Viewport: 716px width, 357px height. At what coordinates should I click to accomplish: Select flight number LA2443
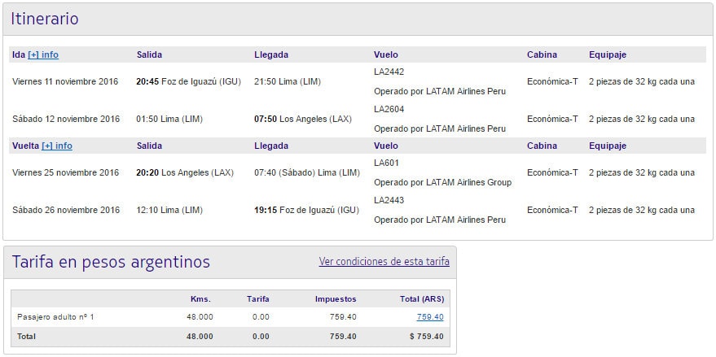(389, 200)
